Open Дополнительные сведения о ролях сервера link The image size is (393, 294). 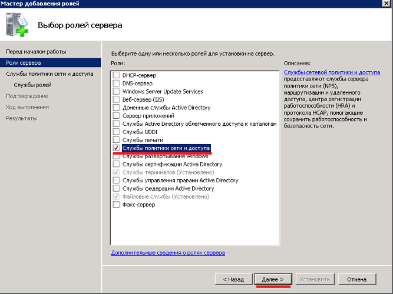[167, 253]
